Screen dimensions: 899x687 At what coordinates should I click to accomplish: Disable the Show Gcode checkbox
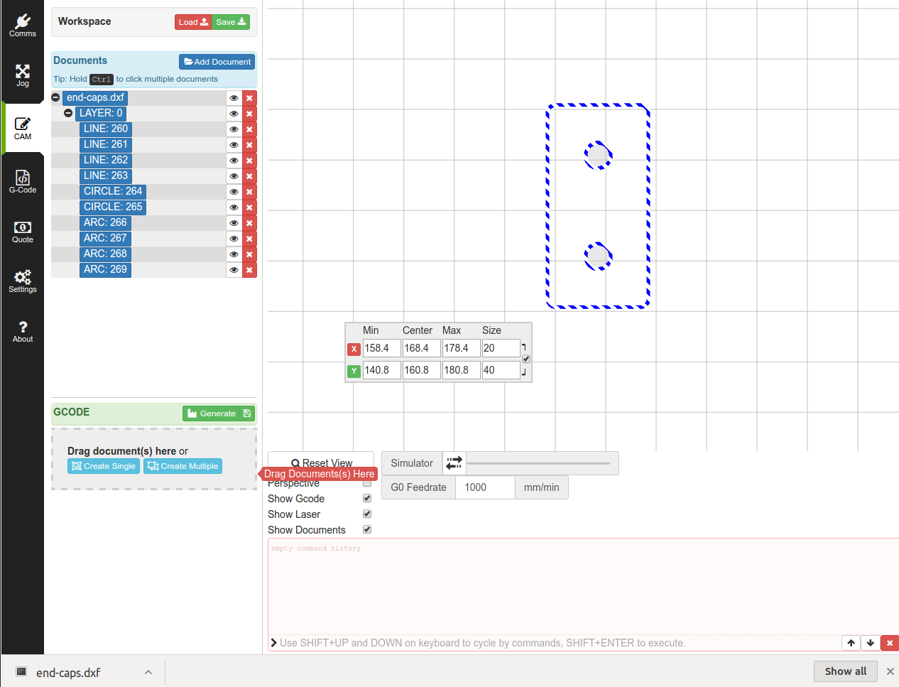(367, 499)
